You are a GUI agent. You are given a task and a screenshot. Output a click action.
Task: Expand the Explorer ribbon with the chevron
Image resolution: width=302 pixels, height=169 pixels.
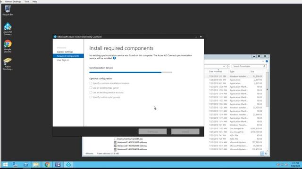pyautogui.click(x=263, y=61)
